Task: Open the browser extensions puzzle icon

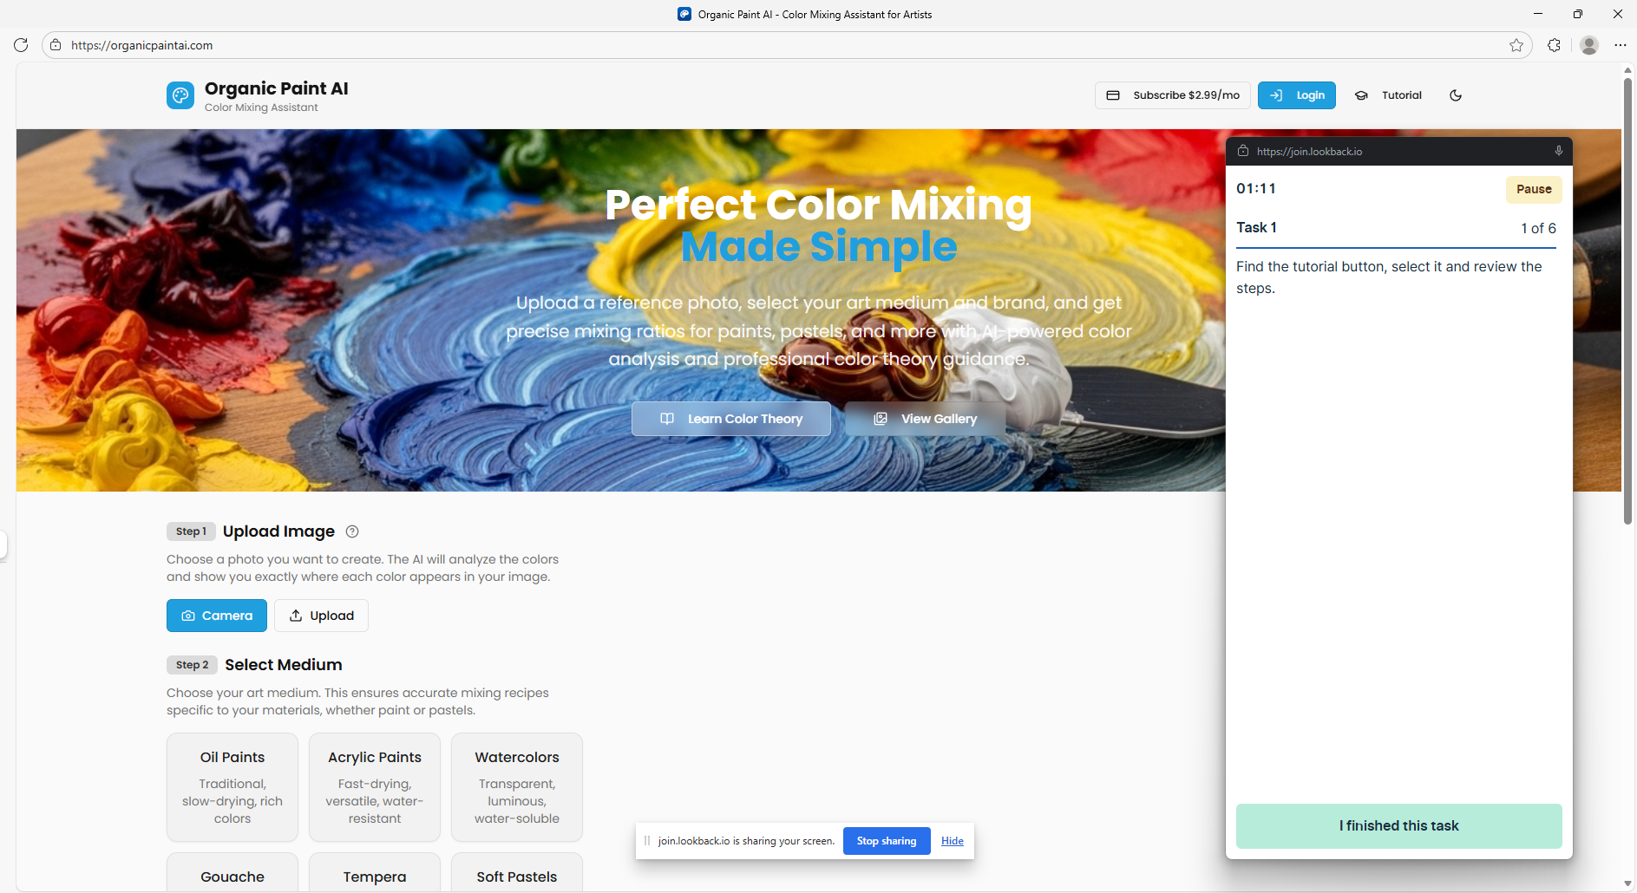Action: [x=1554, y=44]
